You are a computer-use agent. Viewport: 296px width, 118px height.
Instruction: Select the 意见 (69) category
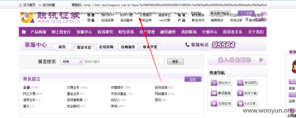click(161, 100)
